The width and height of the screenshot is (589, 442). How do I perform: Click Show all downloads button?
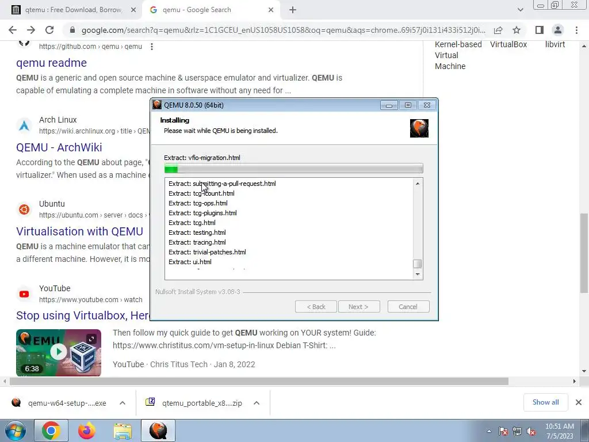[545, 402]
